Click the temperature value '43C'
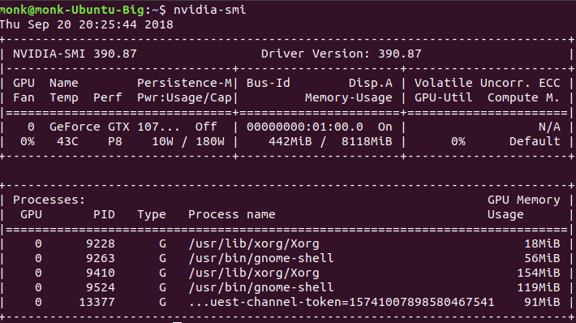Image resolution: width=576 pixels, height=323 pixels. (67, 141)
